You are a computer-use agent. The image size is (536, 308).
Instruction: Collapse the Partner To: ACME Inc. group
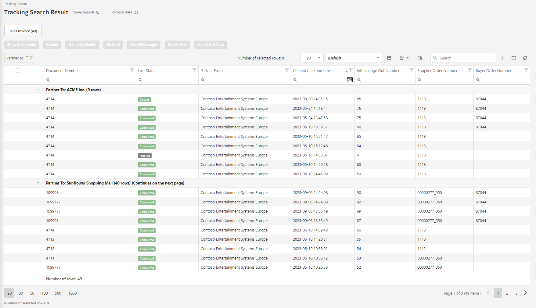click(38, 90)
